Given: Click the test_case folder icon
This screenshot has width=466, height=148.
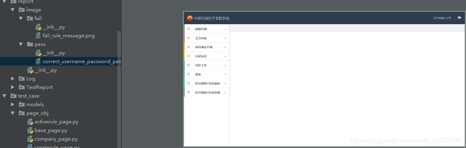Looking at the screenshot, I should click(x=13, y=96).
